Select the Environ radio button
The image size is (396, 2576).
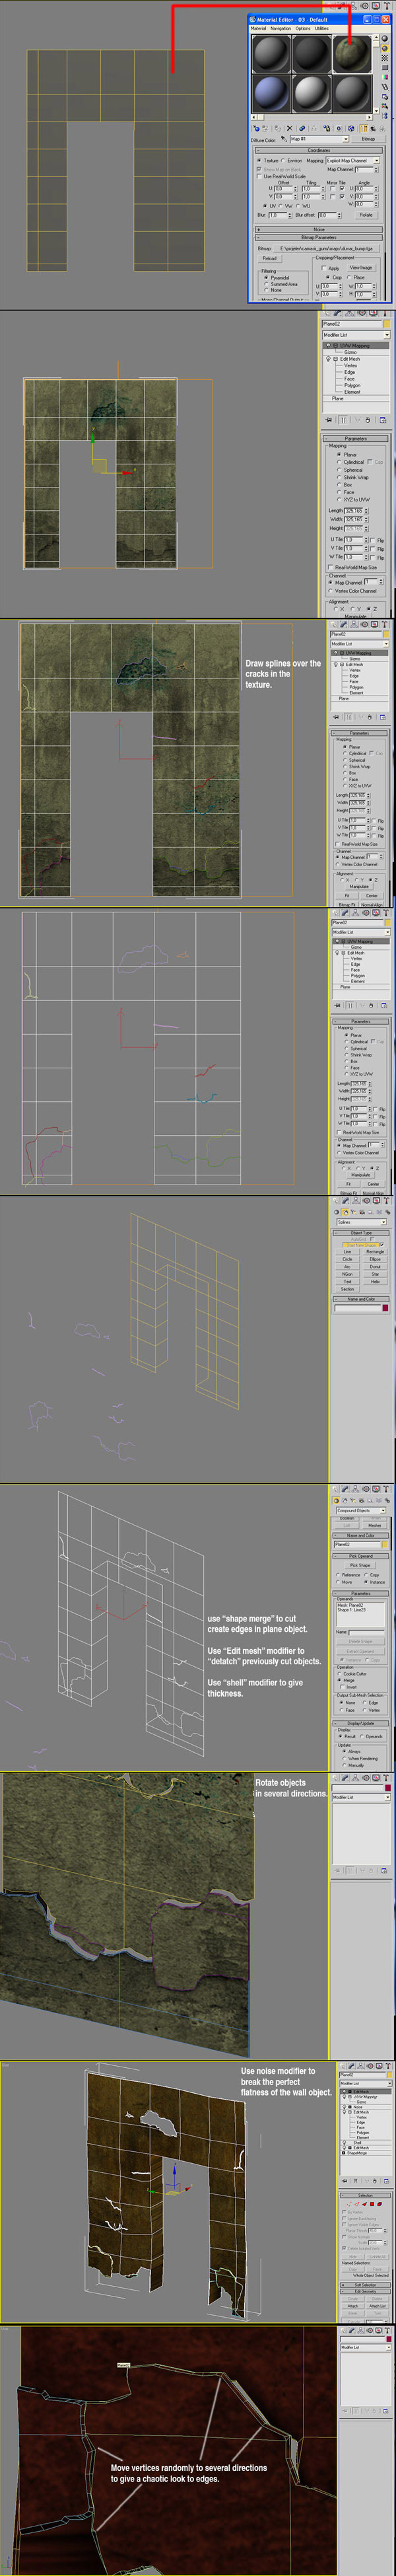(284, 160)
